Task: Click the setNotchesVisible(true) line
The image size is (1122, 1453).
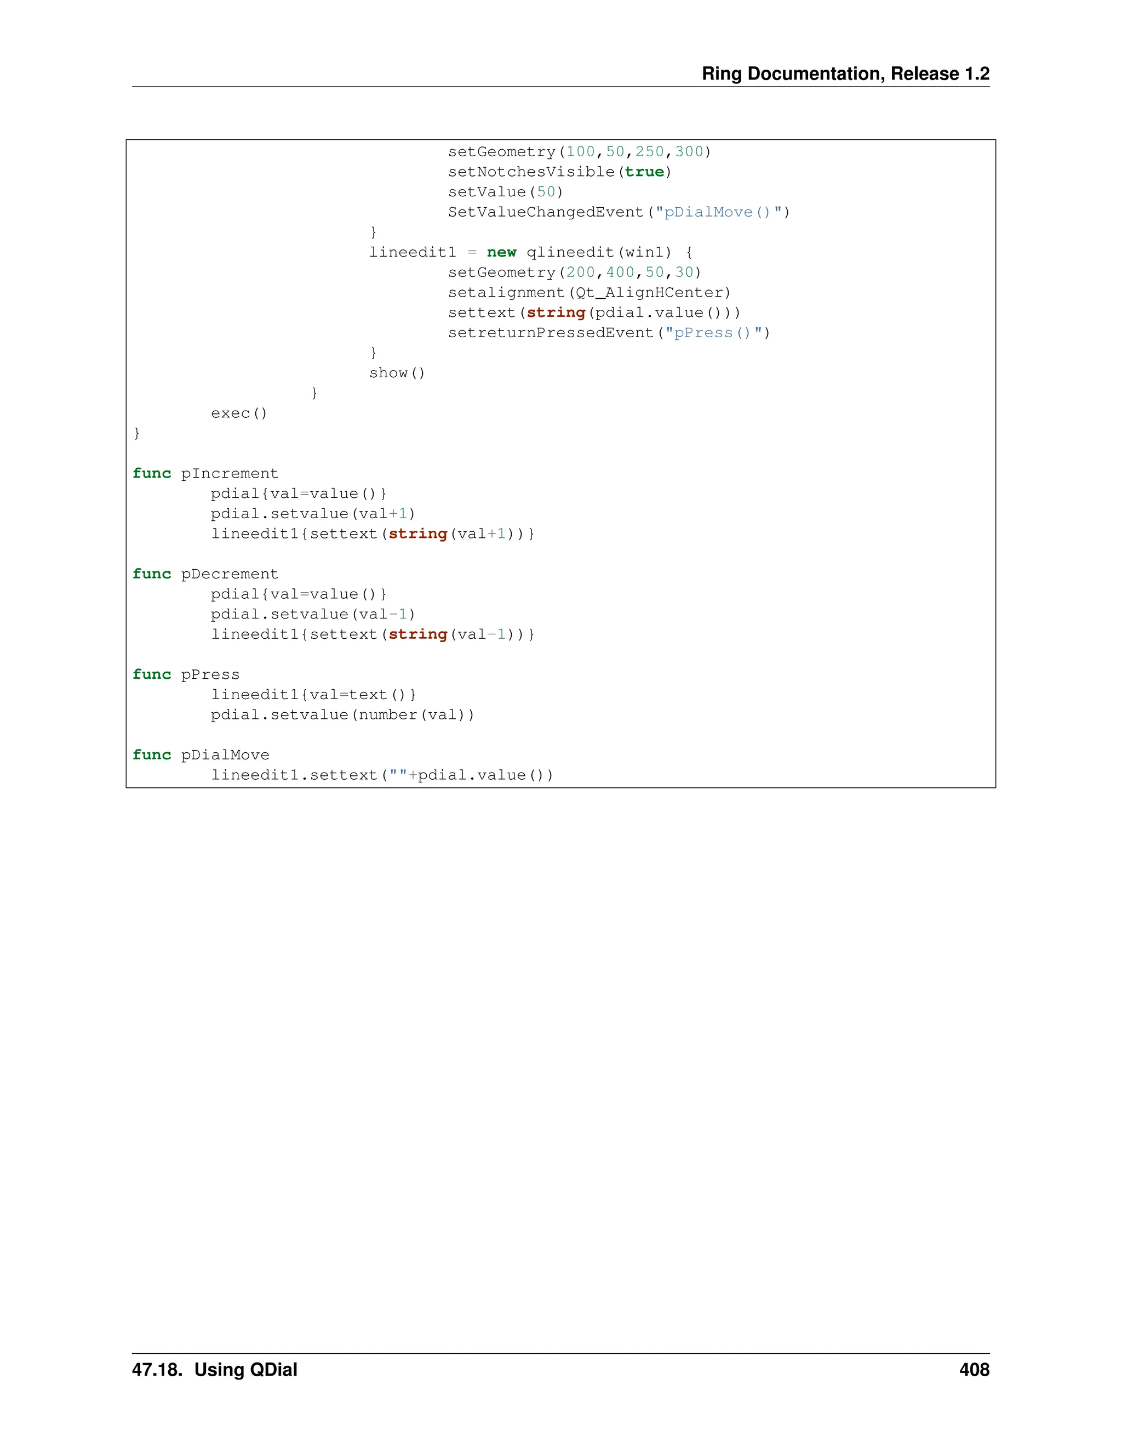Action: pyautogui.click(x=559, y=172)
